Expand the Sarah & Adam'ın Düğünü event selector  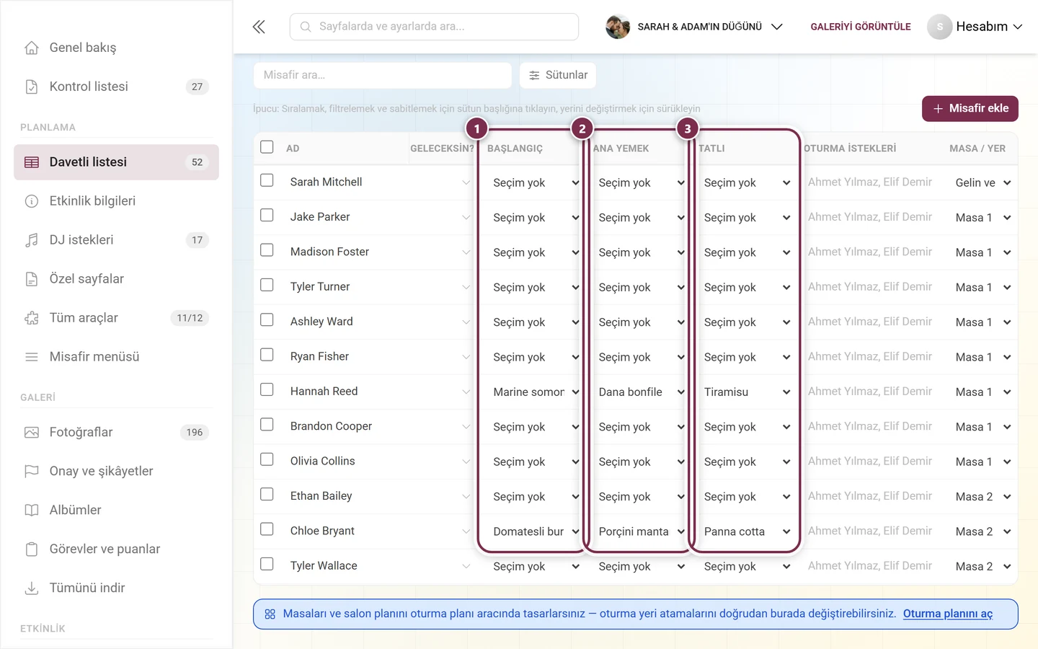[694, 27]
